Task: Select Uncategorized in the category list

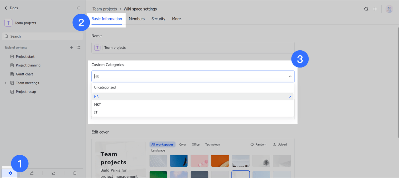Action: point(193,87)
